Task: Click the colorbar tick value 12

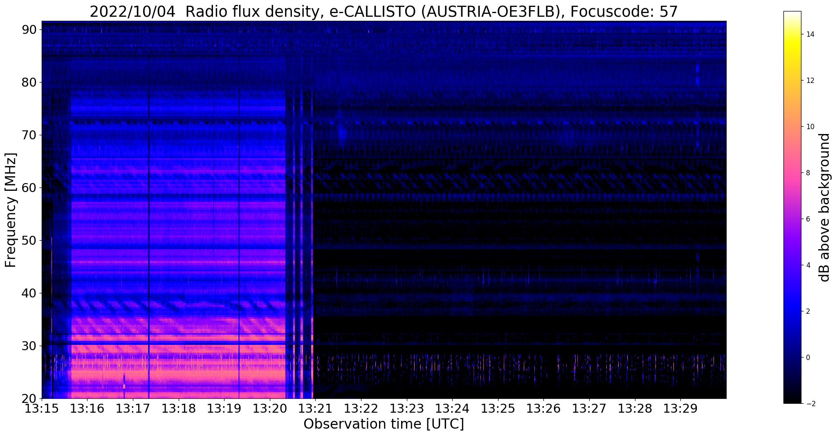Action: pyautogui.click(x=810, y=80)
